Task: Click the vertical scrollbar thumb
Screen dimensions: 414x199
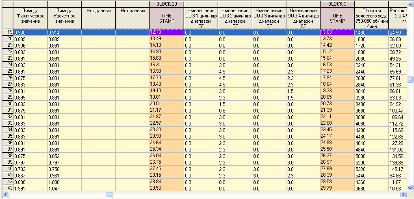Action: click(x=410, y=79)
